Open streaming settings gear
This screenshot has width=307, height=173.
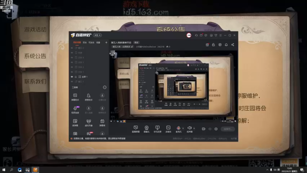tap(216, 129)
